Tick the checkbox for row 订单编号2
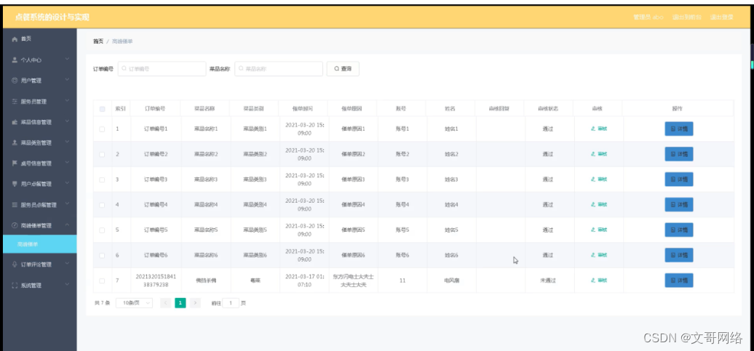754x351 pixels. point(102,154)
